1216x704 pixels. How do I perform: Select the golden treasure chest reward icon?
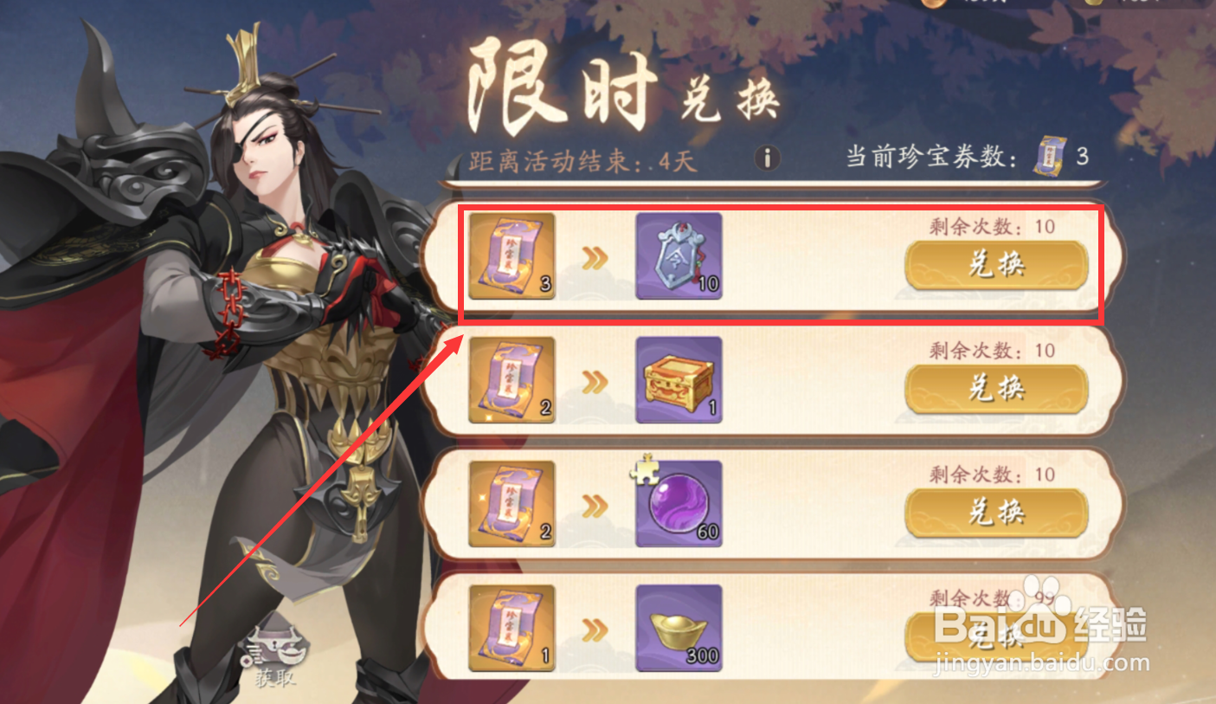(x=679, y=380)
